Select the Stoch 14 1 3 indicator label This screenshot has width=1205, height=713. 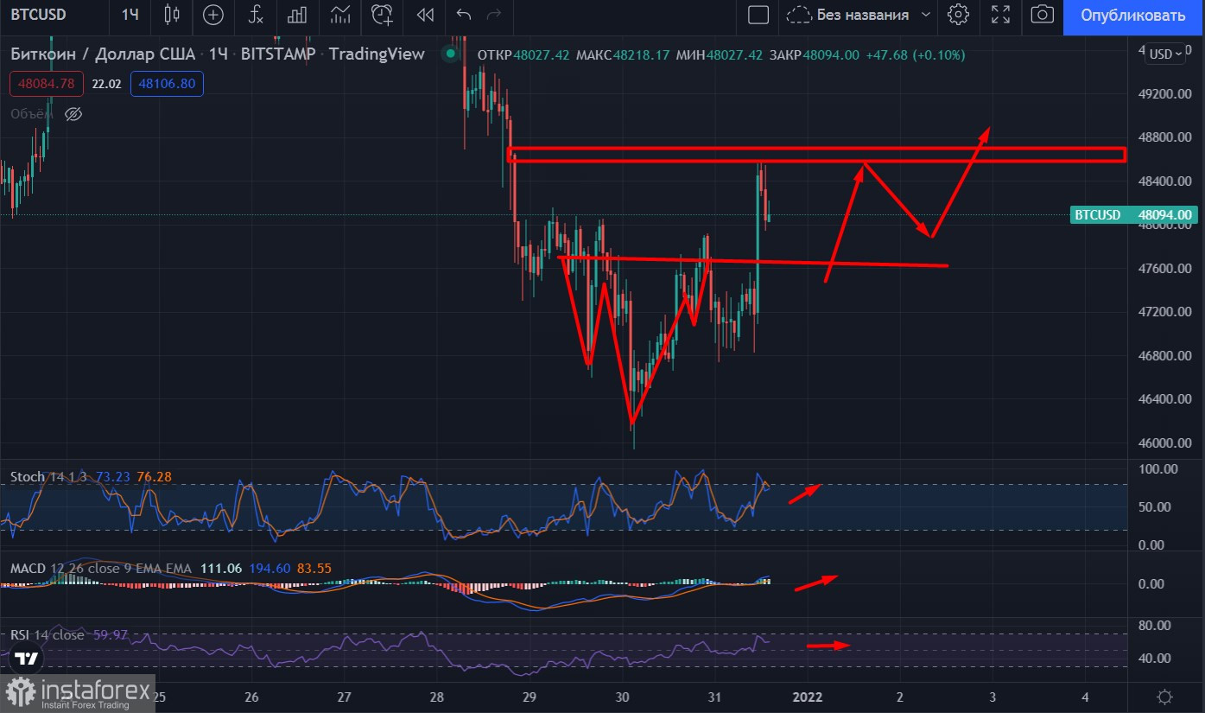(x=48, y=476)
